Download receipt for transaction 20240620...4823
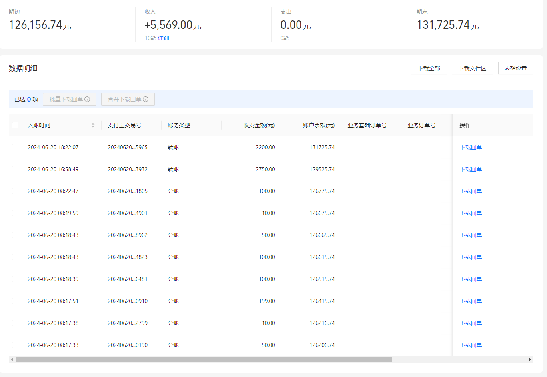 click(x=471, y=257)
